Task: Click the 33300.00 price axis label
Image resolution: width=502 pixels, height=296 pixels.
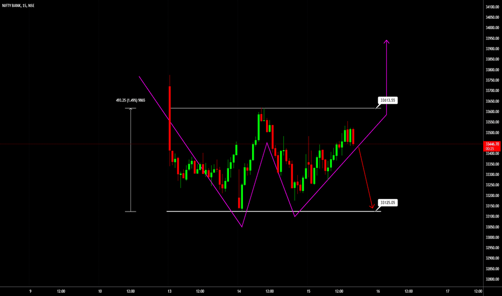Action: click(x=492, y=175)
